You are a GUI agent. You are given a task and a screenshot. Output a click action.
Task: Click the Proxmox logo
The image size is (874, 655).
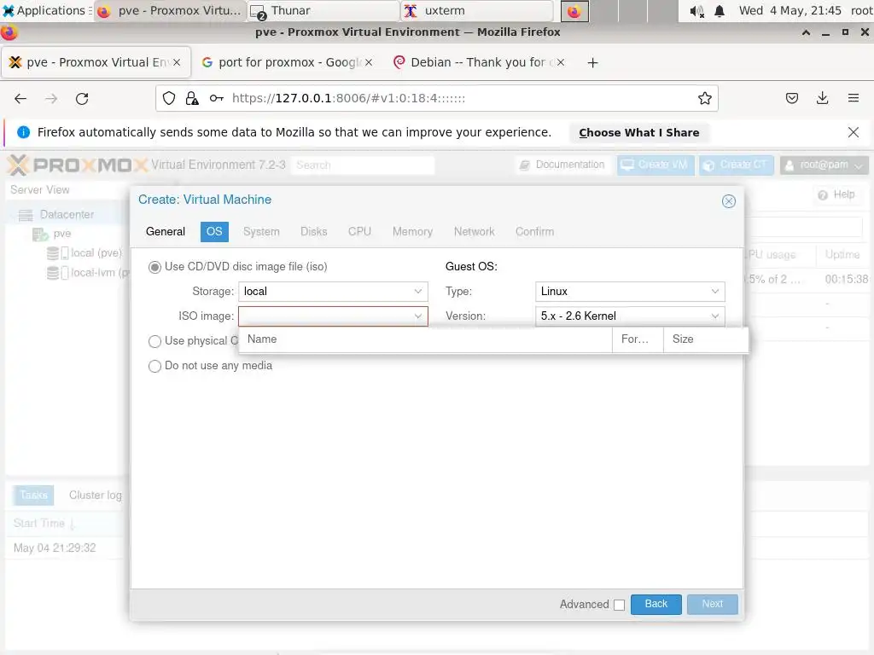(78, 165)
